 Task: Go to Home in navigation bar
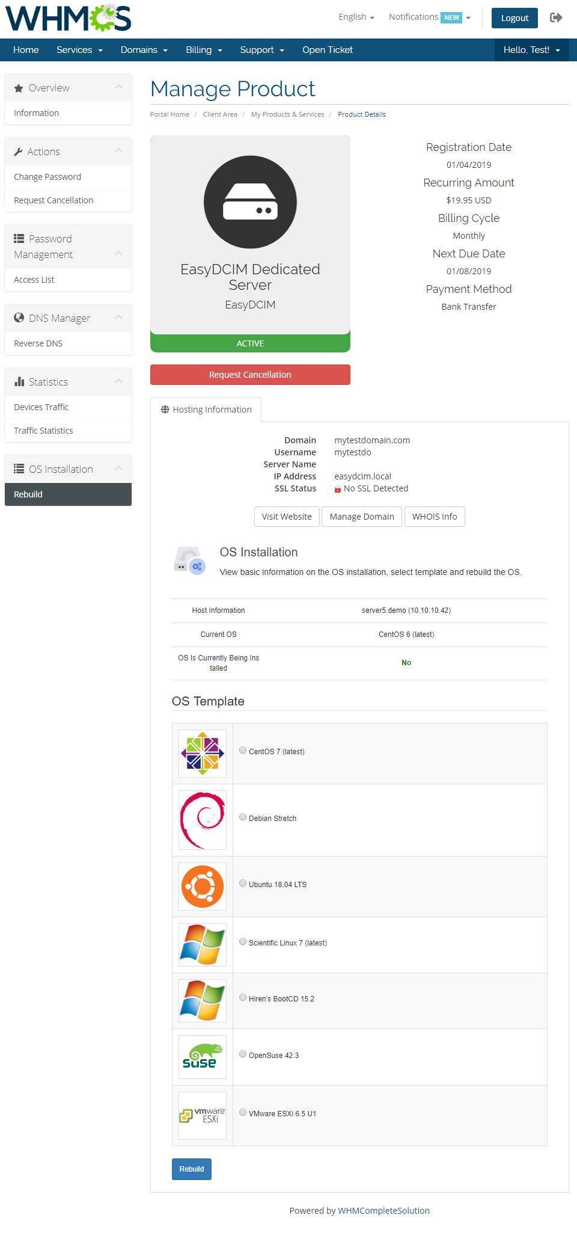click(26, 50)
